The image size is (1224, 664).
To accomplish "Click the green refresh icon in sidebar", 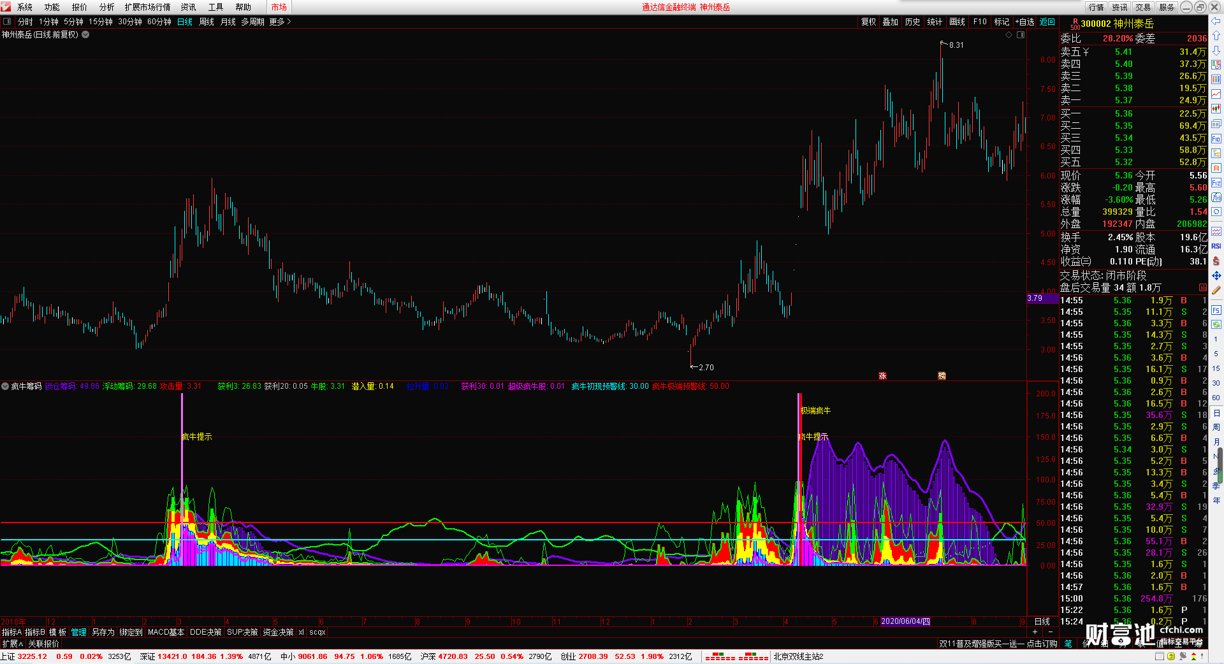I will click(x=1216, y=324).
